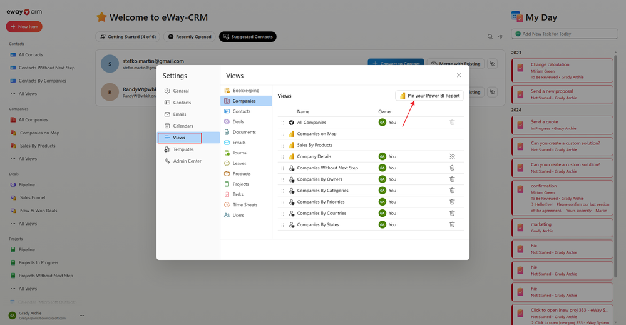
Task: Unpin the Company Details view
Action: pyautogui.click(x=452, y=156)
